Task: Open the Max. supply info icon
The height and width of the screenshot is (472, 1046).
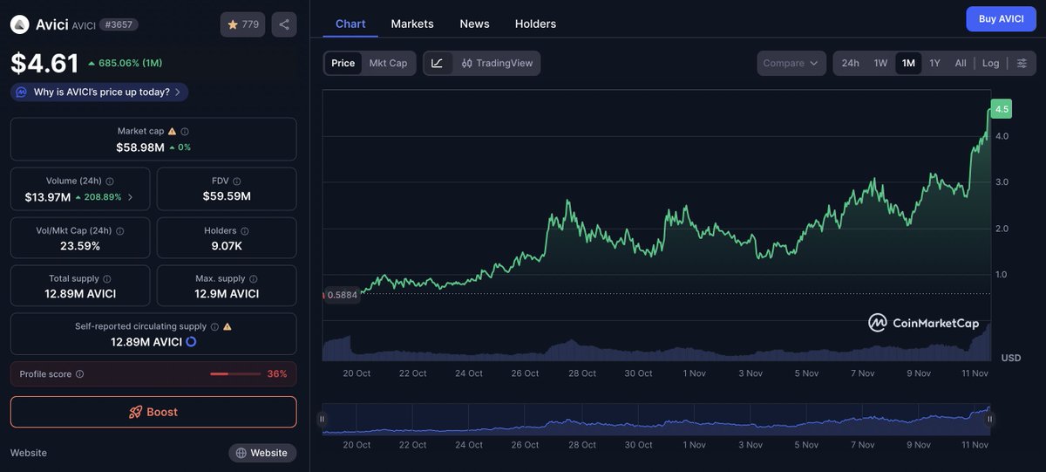Action: pyautogui.click(x=254, y=278)
